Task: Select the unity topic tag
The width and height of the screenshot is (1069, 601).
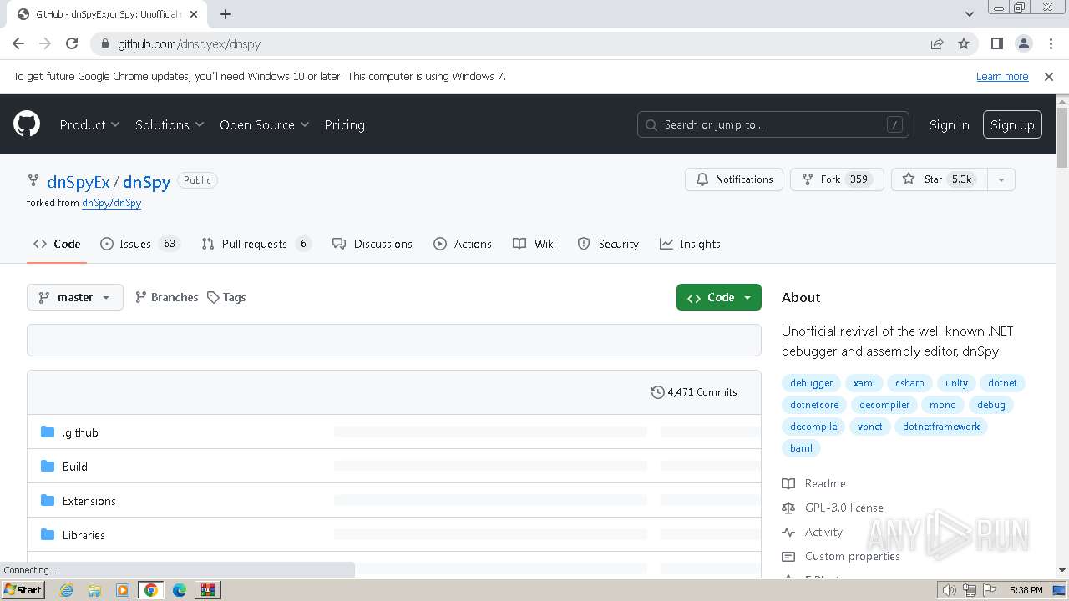Action: click(x=956, y=383)
